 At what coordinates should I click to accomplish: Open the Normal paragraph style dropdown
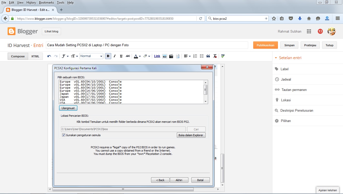point(91,56)
